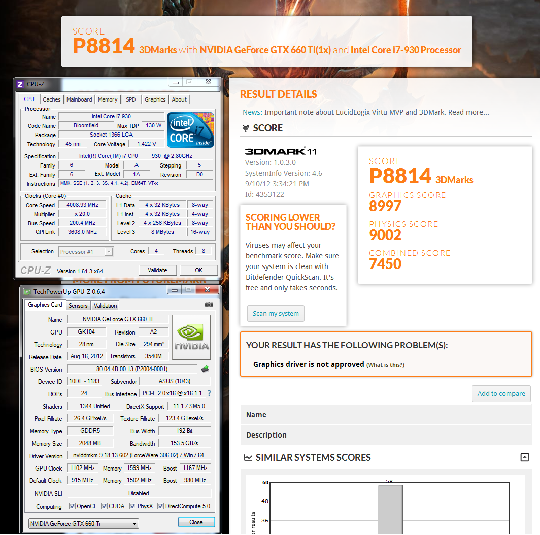
Task: Click the chart icon beside Similar Systems Scores
Action: (248, 457)
